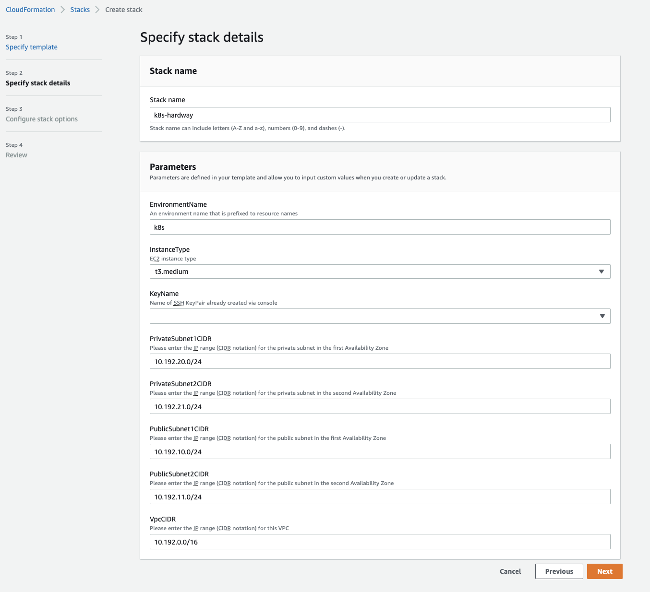Screen dimensions: 650x592
Task: Expand the KeyName dropdown arrow
Action: coord(602,316)
